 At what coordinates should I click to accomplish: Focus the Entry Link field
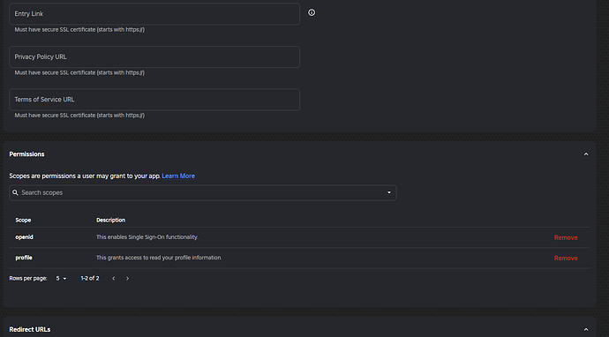pyautogui.click(x=154, y=14)
